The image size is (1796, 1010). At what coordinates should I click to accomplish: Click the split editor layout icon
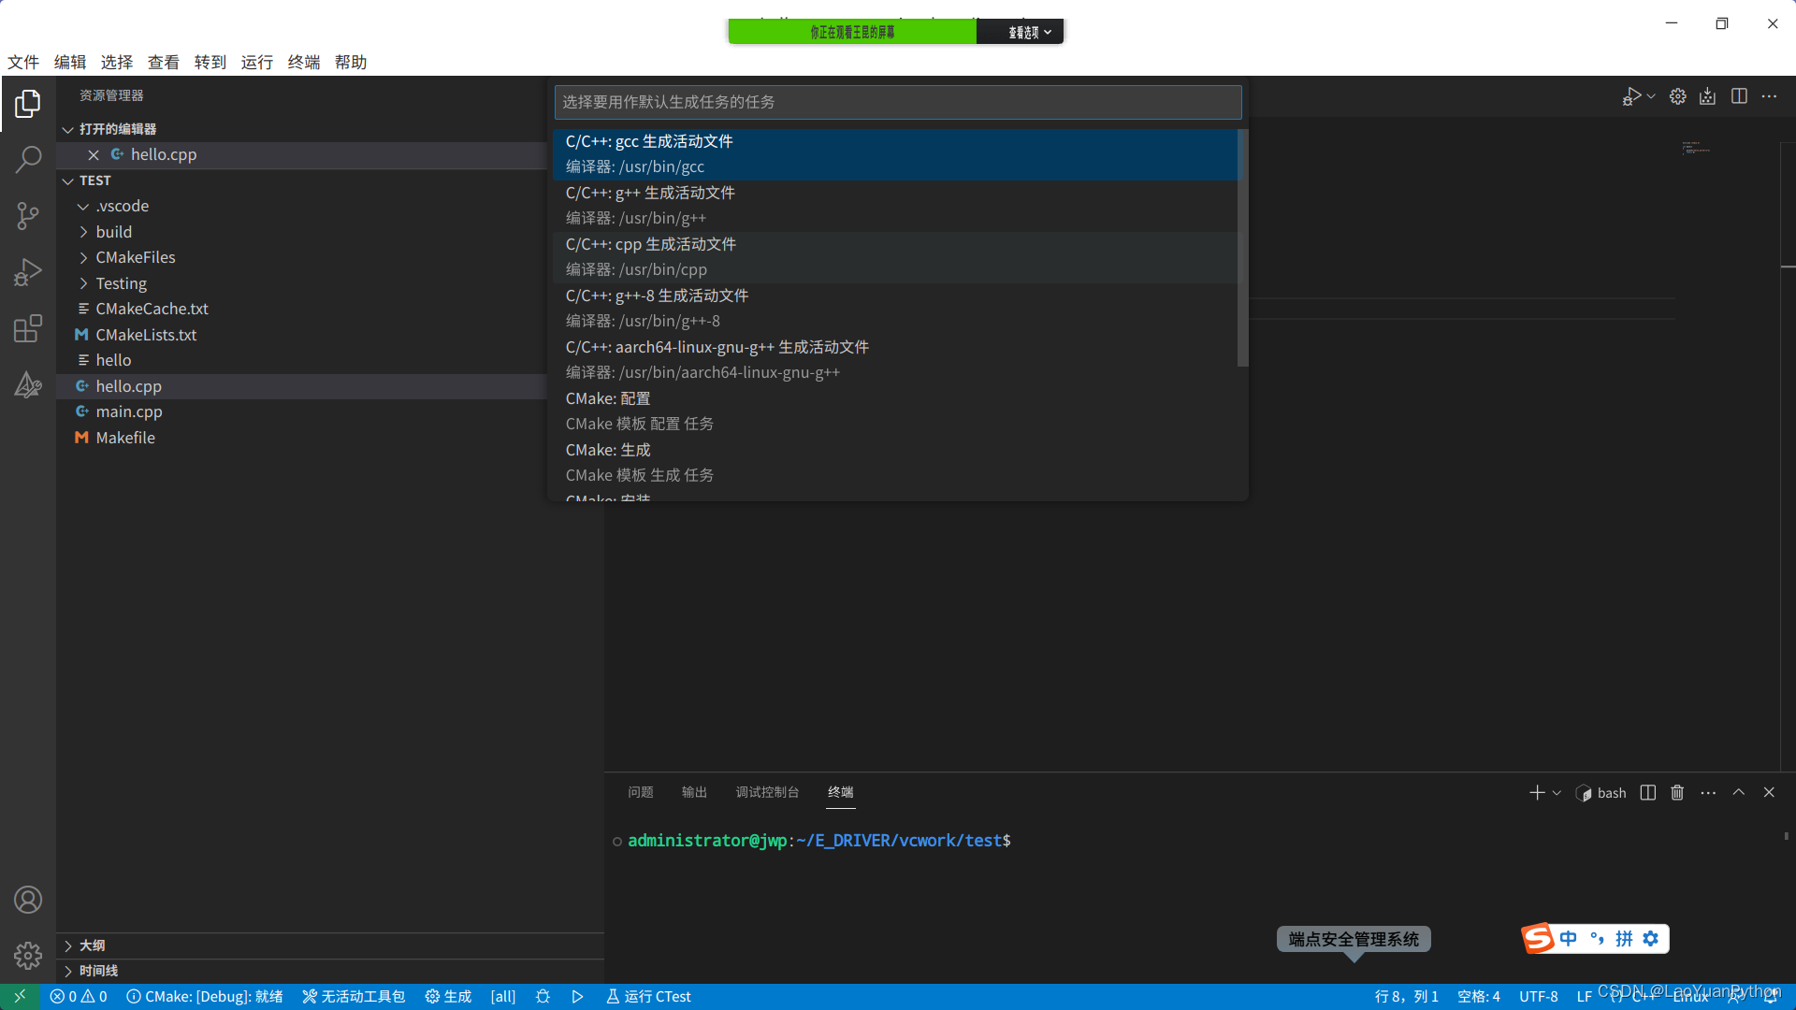(x=1739, y=96)
